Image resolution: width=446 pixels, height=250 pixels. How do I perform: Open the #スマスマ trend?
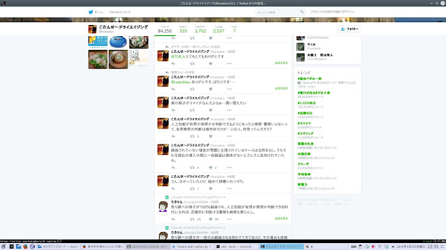tap(304, 124)
